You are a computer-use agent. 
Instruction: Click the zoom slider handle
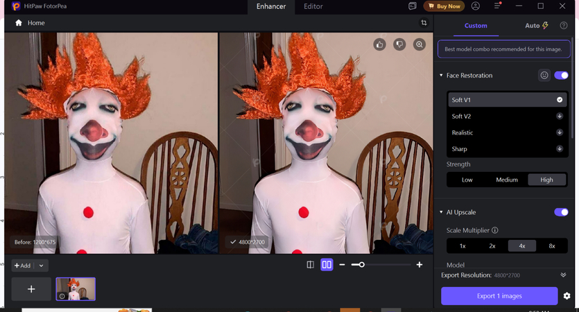[x=362, y=265]
